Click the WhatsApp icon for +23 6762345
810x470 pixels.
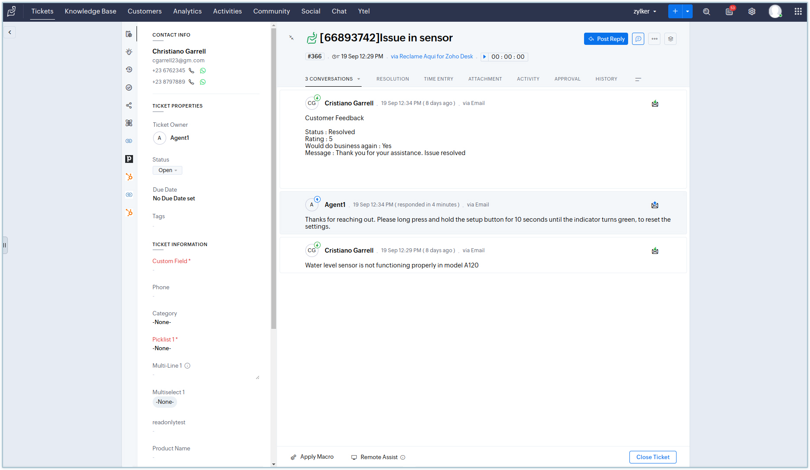[203, 71]
